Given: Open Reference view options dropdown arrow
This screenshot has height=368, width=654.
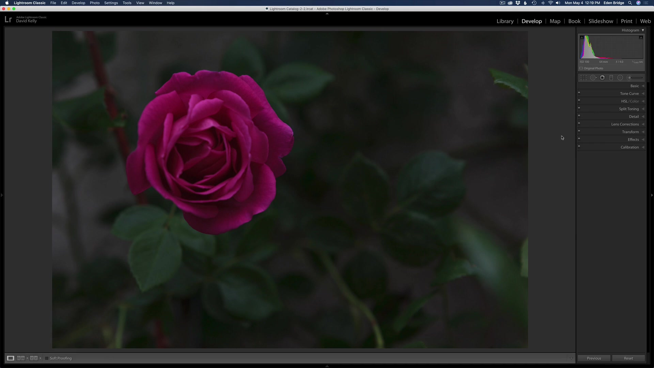Looking at the screenshot, I should pos(27,358).
